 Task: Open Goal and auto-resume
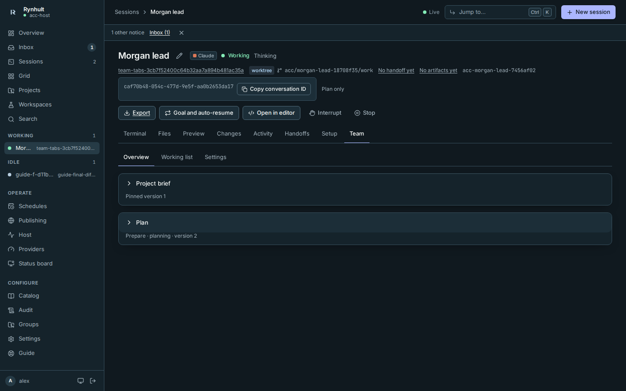pyautogui.click(x=199, y=113)
